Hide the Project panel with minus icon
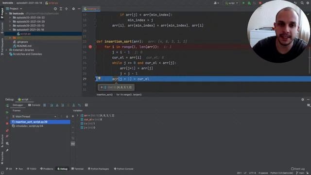Viewport: 311px width, 175px height. point(79,9)
